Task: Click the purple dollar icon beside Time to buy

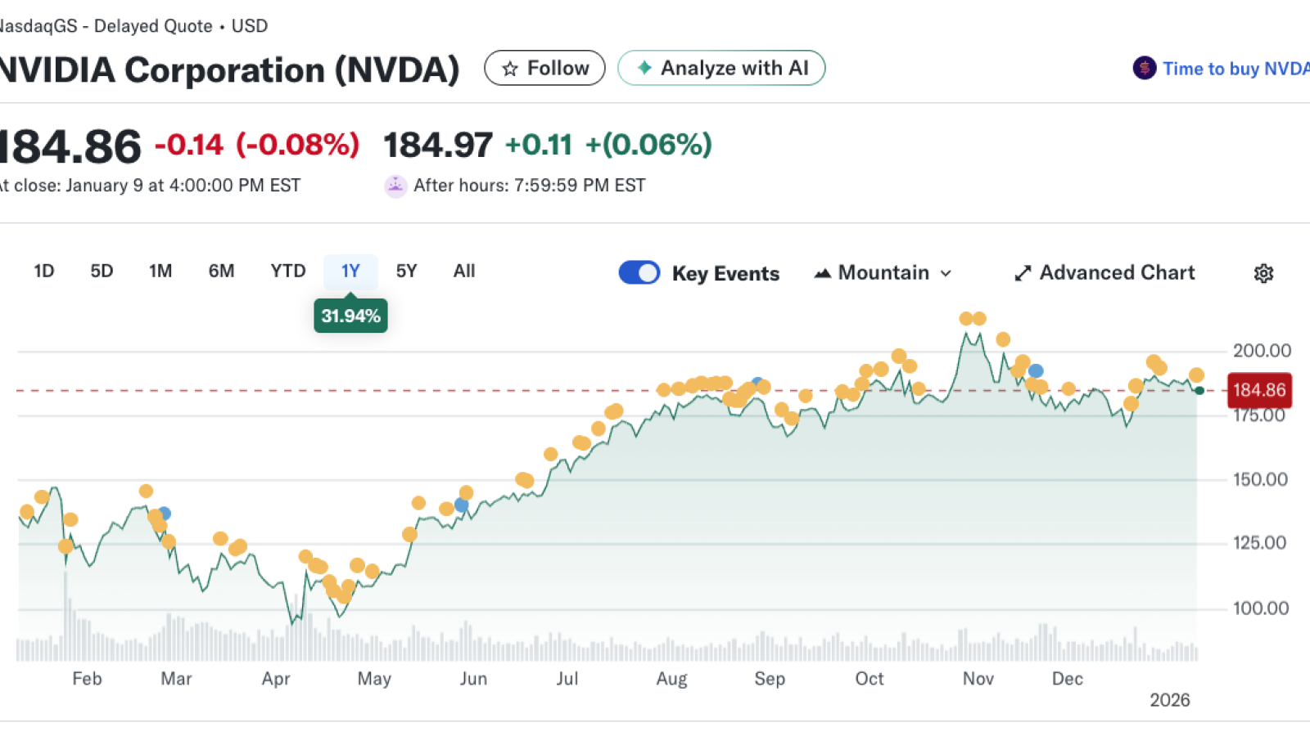Action: click(1144, 68)
